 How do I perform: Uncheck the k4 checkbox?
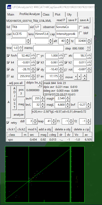tap(8, 63)
